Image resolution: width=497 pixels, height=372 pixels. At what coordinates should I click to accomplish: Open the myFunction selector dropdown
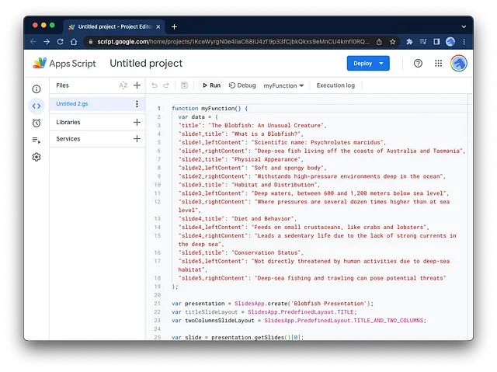(x=283, y=85)
